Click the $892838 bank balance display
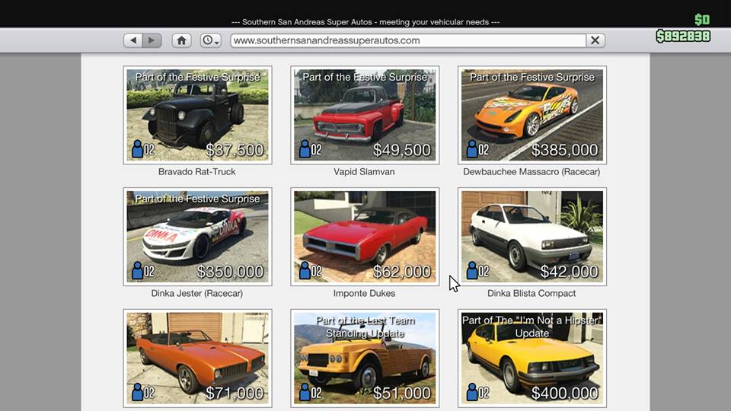731x411 pixels. 683,36
